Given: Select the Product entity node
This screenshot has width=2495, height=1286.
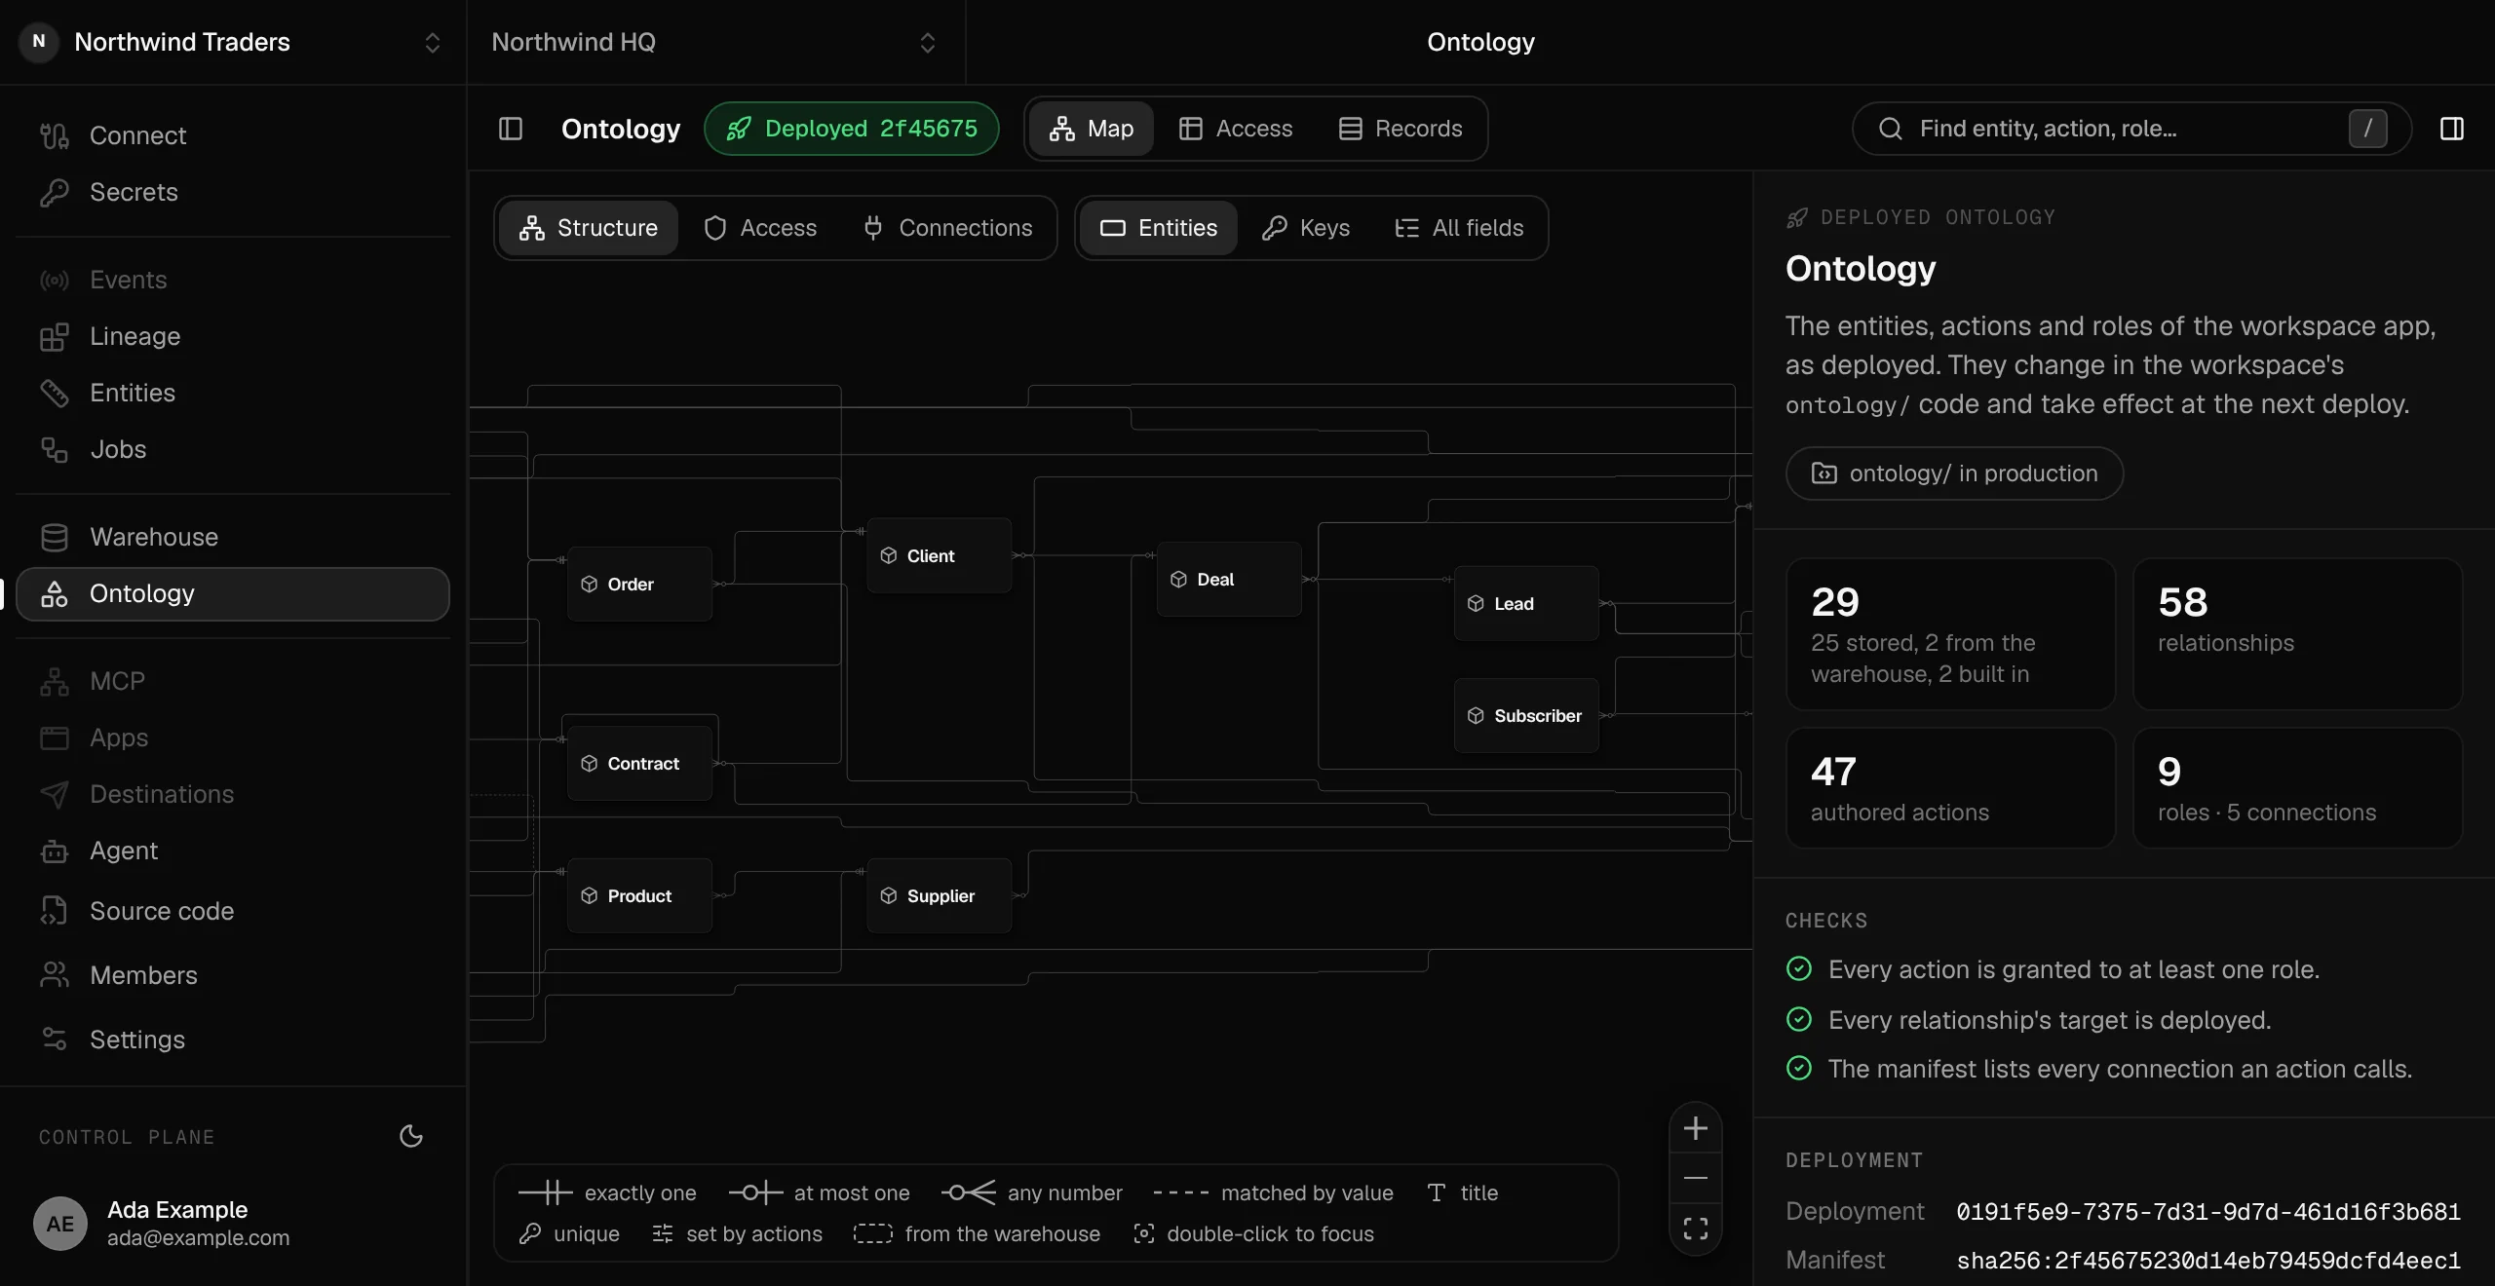Looking at the screenshot, I should [639, 896].
